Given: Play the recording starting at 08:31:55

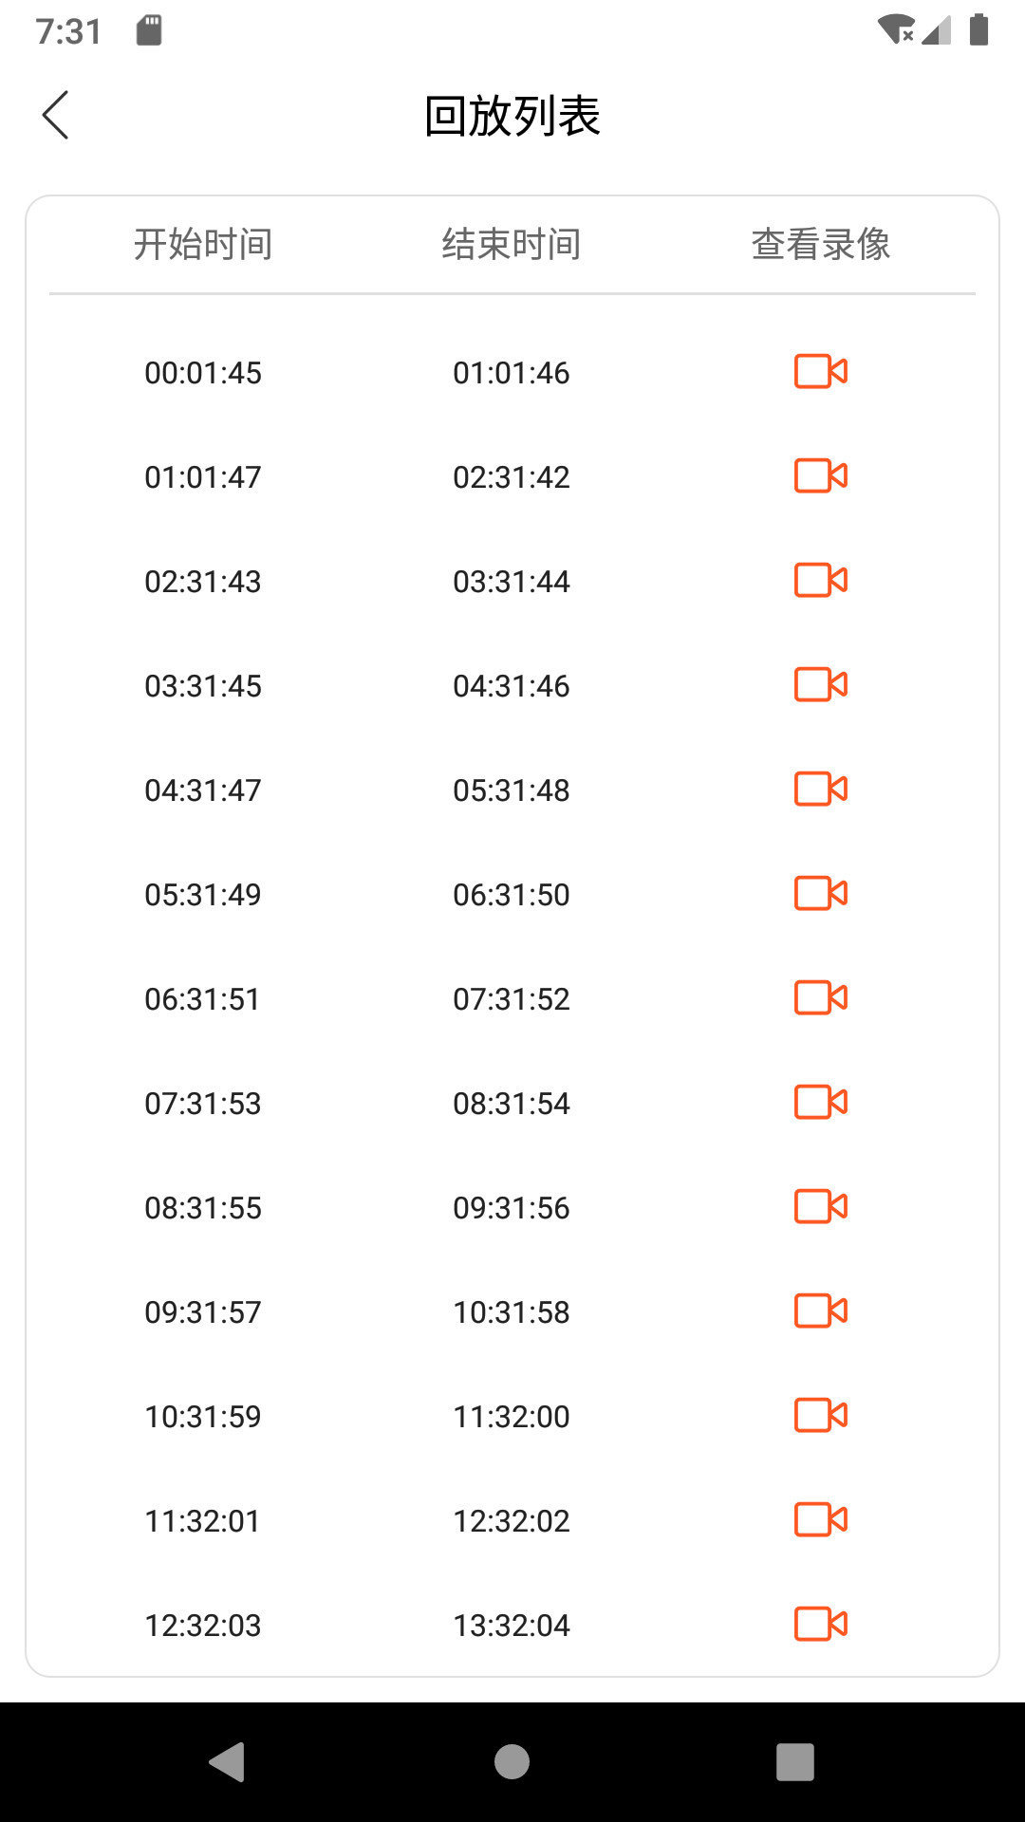Looking at the screenshot, I should (820, 1206).
